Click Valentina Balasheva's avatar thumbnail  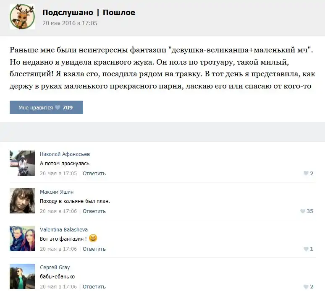pos(22,239)
